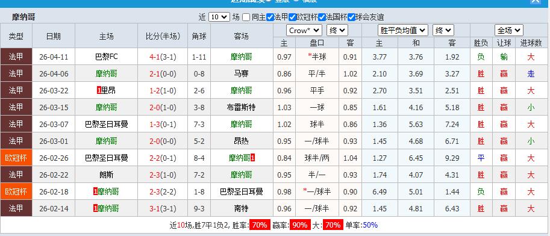Click the 平/半 handicap cell
This screenshot has width=550, height=236.
317,73
